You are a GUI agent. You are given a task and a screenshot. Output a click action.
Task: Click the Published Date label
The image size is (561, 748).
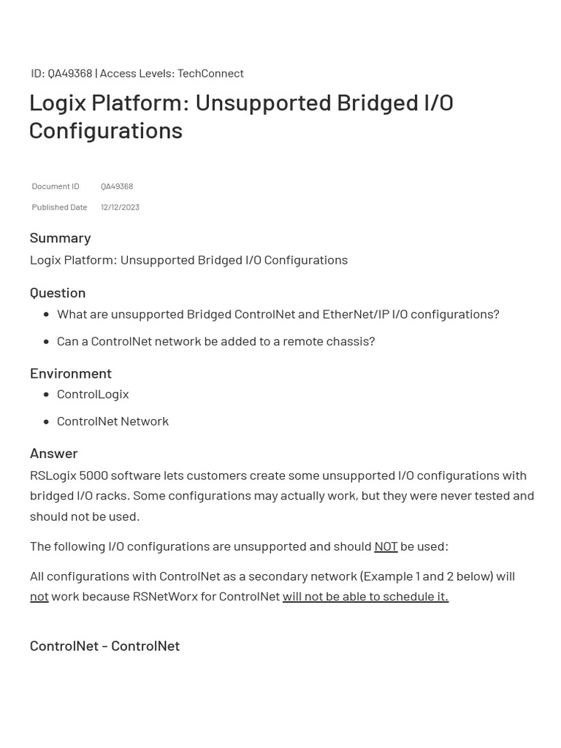[59, 207]
